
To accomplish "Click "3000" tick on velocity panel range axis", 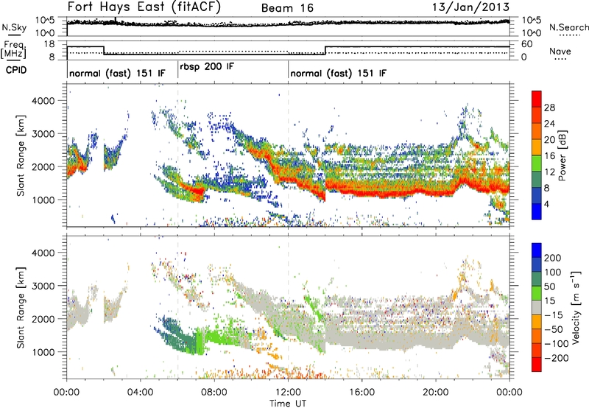I will point(43,286).
